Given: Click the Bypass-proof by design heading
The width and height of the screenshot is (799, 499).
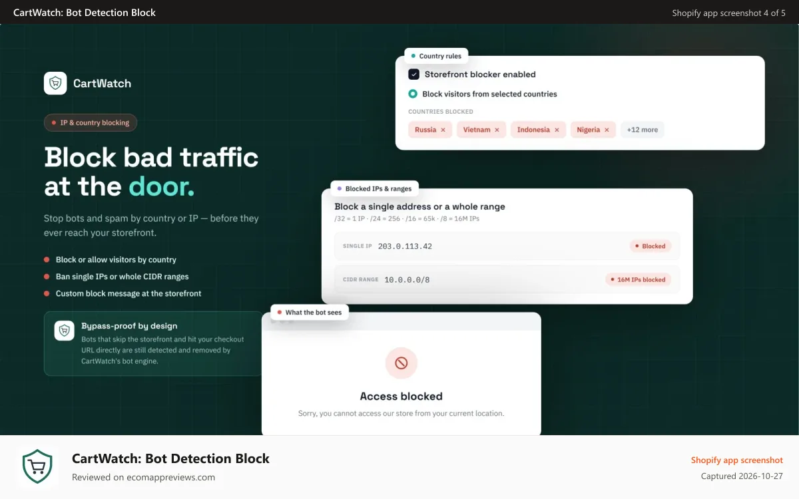Looking at the screenshot, I should click(x=129, y=326).
